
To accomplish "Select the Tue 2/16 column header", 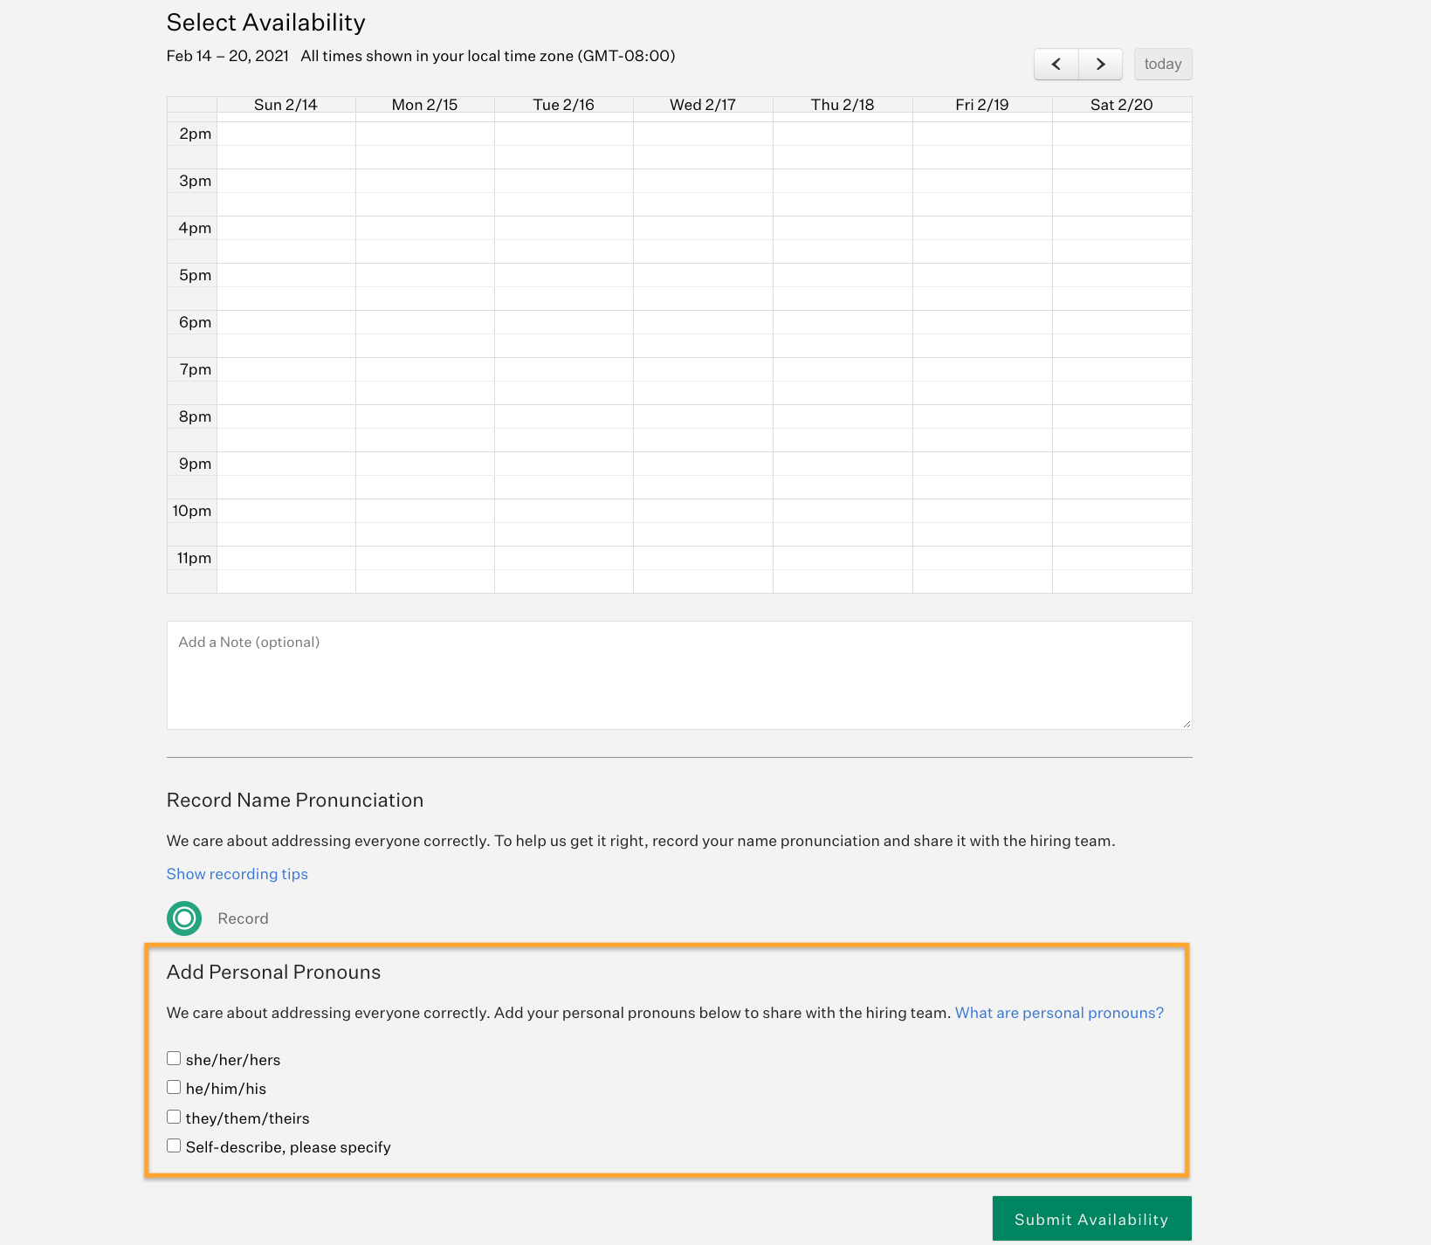I will [x=564, y=105].
